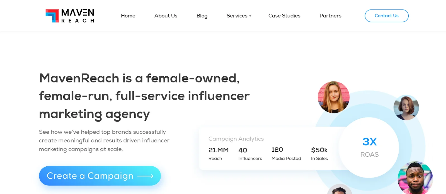Navigate to Case Studies
The image size is (446, 194).
(x=284, y=16)
